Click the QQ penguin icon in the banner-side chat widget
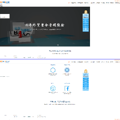 [84, 17]
